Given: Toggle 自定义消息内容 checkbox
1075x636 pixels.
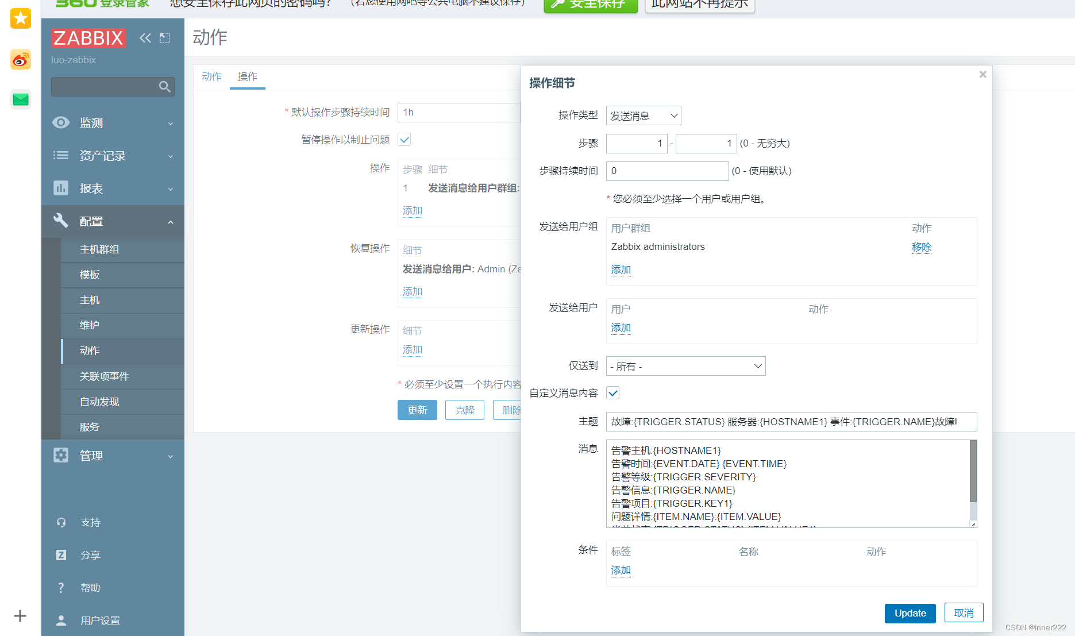Looking at the screenshot, I should click(613, 393).
